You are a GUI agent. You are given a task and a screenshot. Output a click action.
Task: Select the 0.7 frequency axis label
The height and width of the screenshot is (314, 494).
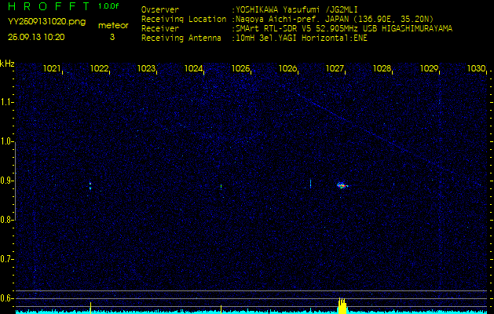pyautogui.click(x=7, y=258)
